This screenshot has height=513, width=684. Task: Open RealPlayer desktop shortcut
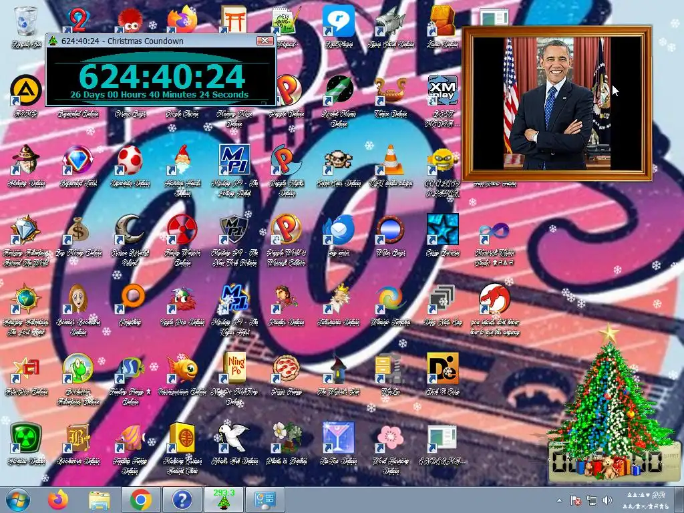(x=339, y=22)
